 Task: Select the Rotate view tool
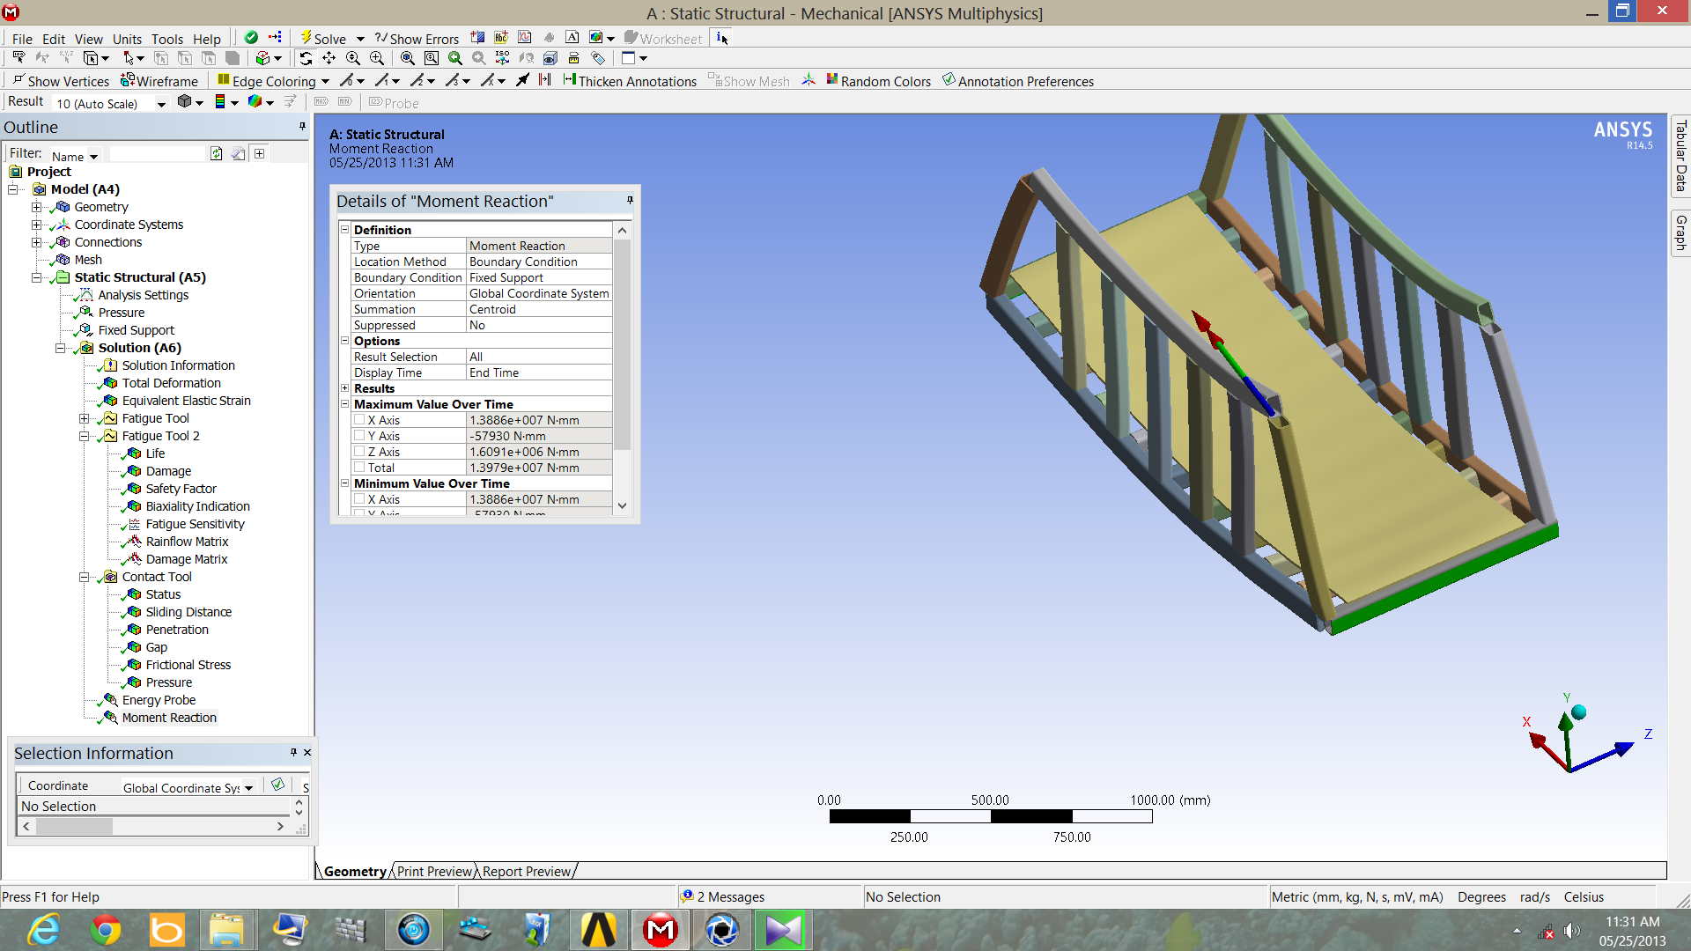point(306,58)
